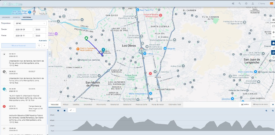The image size is (275, 135).
Task: Click the Desde date field 2026-08-09
Action: click(x=23, y=29)
